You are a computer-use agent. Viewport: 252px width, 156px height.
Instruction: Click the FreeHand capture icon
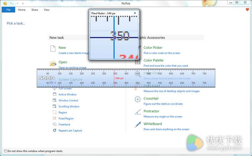[x=55, y=124]
